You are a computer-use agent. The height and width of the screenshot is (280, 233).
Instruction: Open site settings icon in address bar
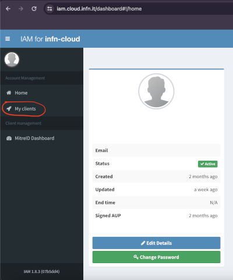[x=50, y=9]
